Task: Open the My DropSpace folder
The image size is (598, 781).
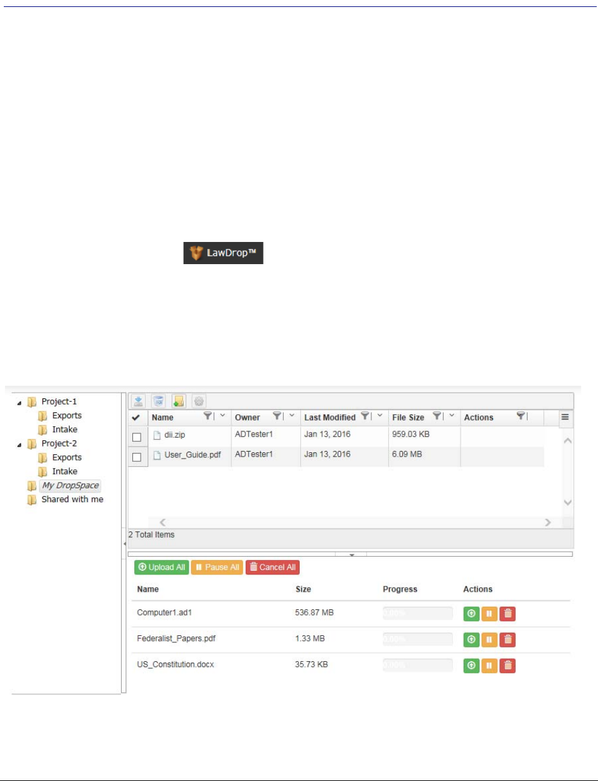Action: pyautogui.click(x=71, y=486)
